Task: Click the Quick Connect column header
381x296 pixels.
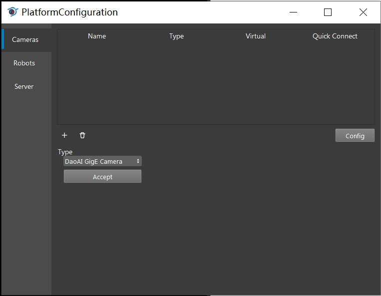Action: 335,36
